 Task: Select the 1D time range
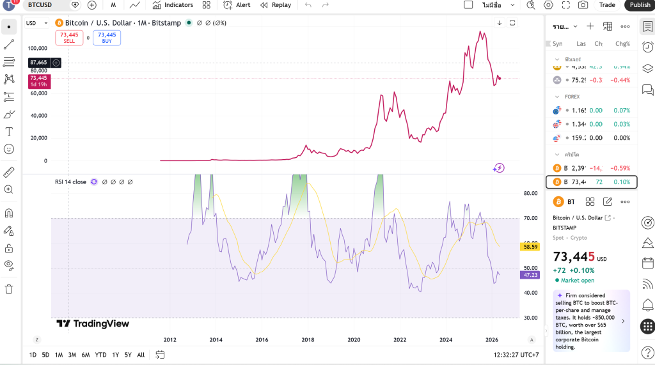tap(33, 355)
